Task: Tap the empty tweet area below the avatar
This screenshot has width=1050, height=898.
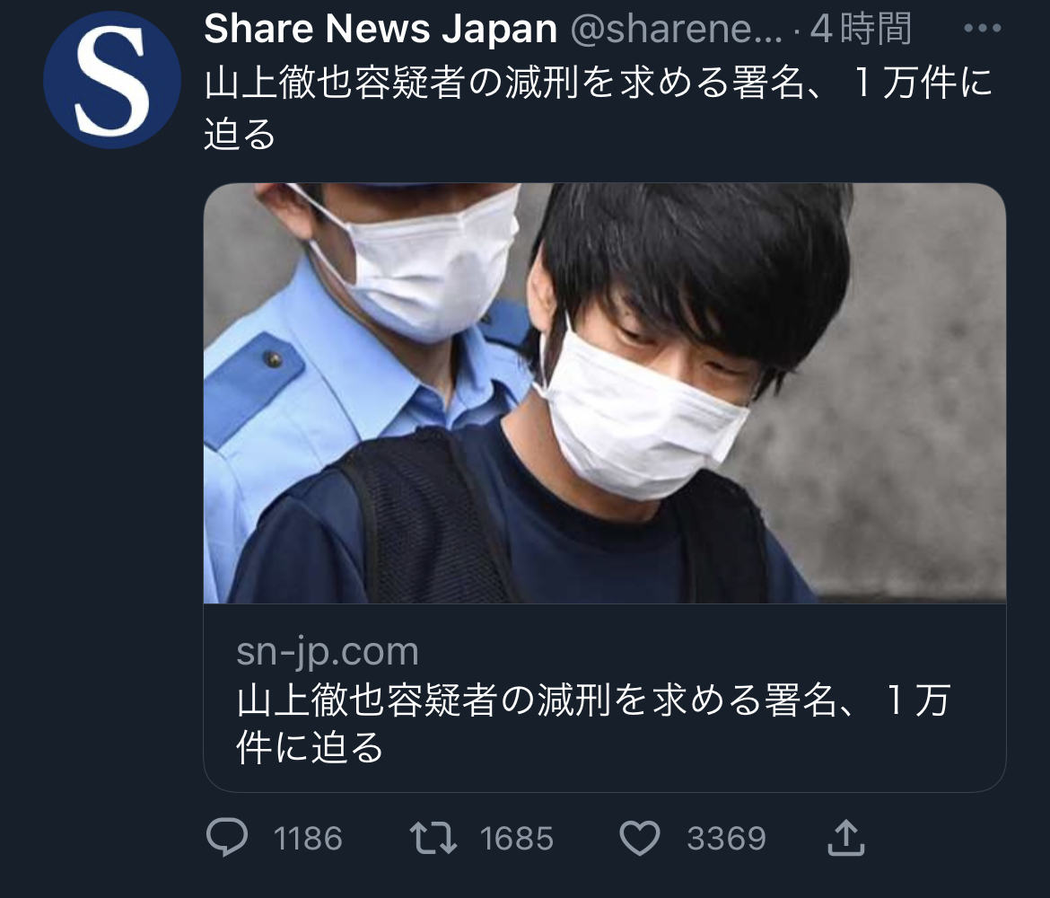Action: coord(112,469)
